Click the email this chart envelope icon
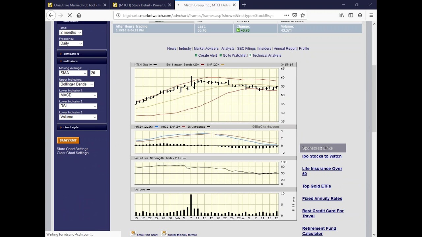The height and width of the screenshot is (237, 422). pos(133,233)
